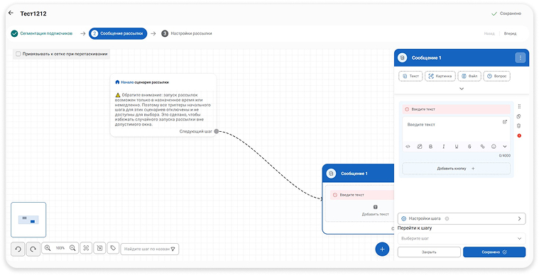Add a Картинка block
Screen dimensions: 539x275
click(440, 76)
